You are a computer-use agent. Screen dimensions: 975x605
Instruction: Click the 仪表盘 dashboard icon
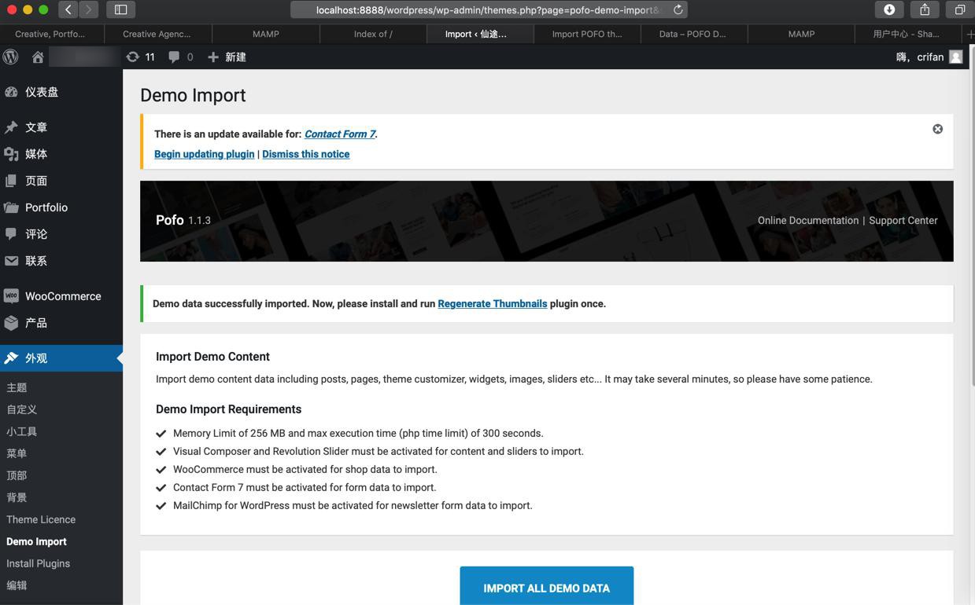tap(11, 92)
